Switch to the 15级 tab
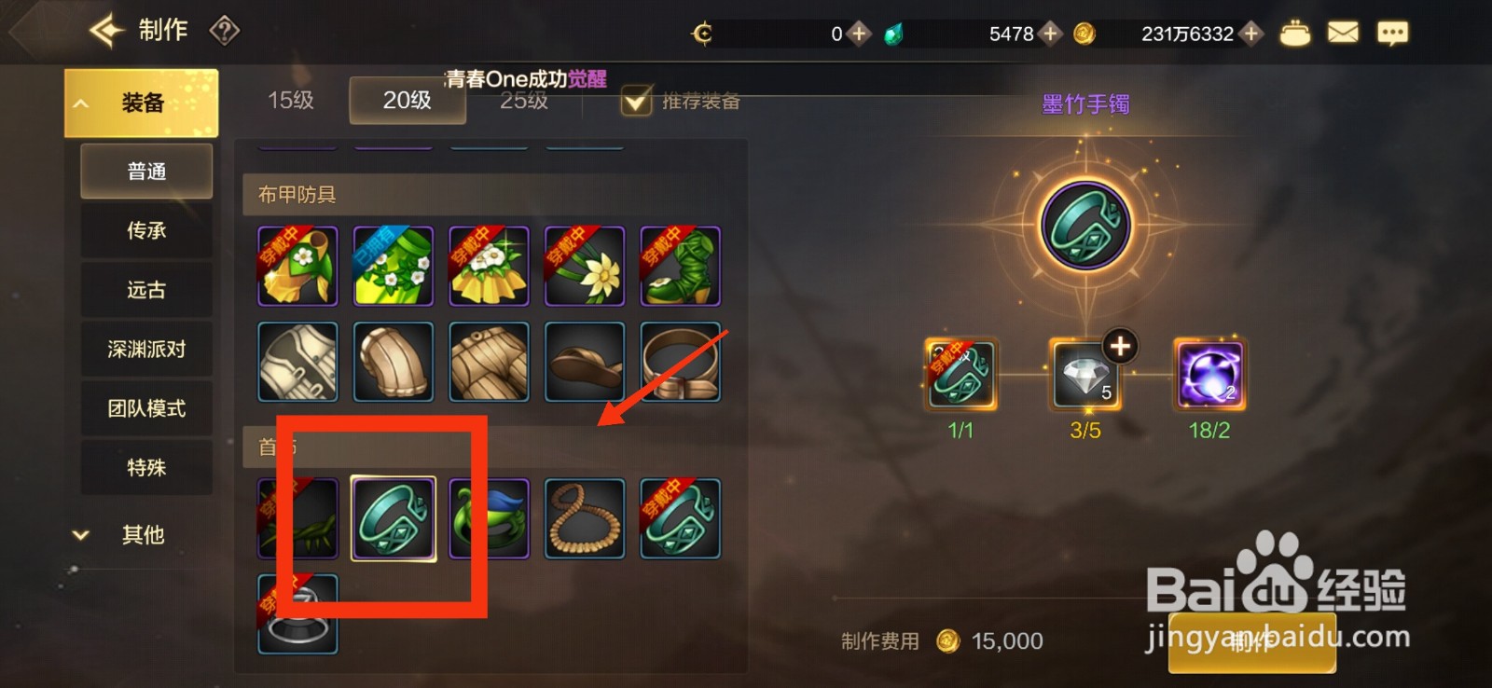 click(x=291, y=100)
